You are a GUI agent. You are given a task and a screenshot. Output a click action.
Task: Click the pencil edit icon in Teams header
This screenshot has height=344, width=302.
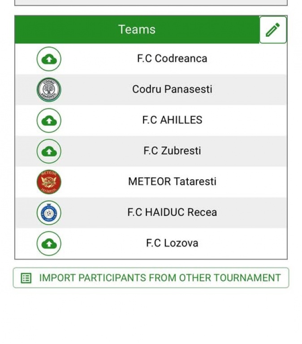pos(273,30)
